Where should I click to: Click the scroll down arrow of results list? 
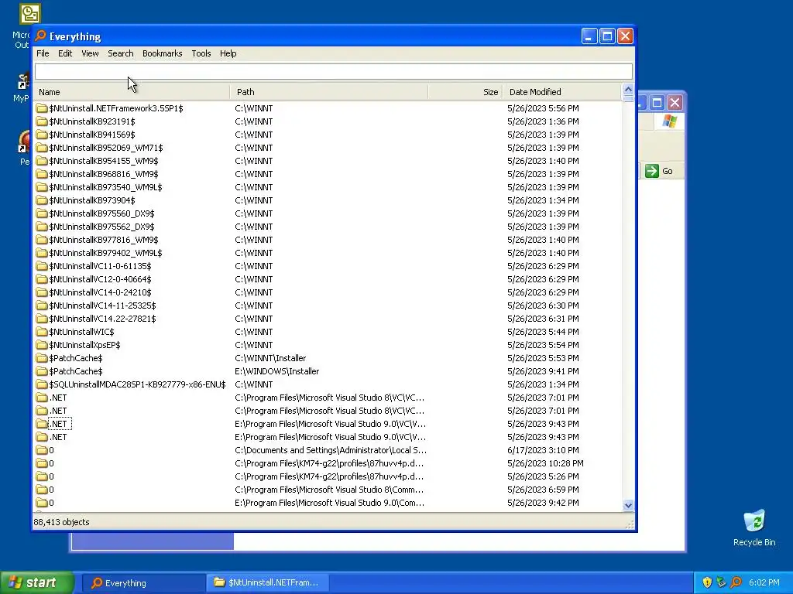(x=628, y=505)
